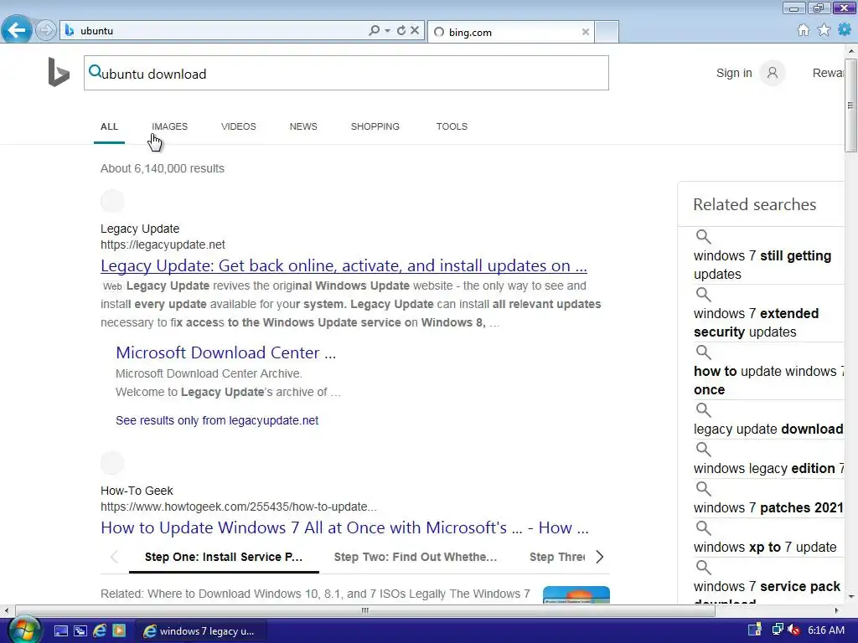Open the address bar autocomplete dropdown arrow
The width and height of the screenshot is (858, 643).
pos(387,31)
